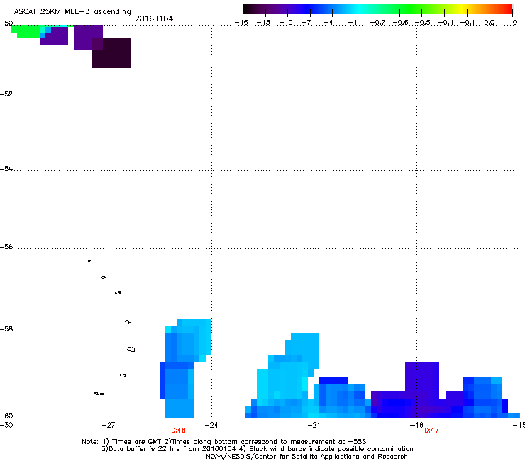Click the colorbar label '-0.4'
The width and height of the screenshot is (525, 461).
click(446, 23)
